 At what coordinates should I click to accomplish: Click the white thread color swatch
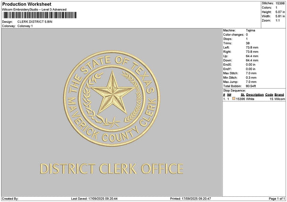click(x=233, y=99)
